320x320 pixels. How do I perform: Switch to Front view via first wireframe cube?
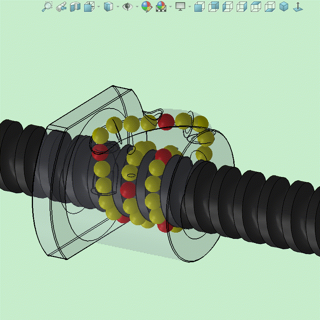point(200,6)
